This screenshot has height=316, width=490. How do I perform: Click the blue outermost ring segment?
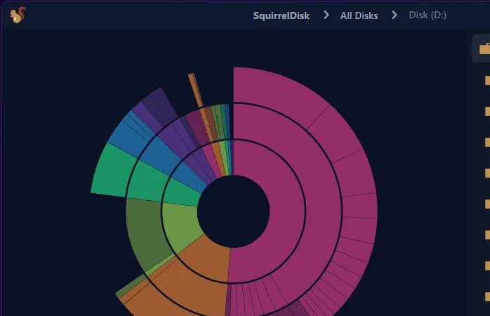tap(128, 132)
